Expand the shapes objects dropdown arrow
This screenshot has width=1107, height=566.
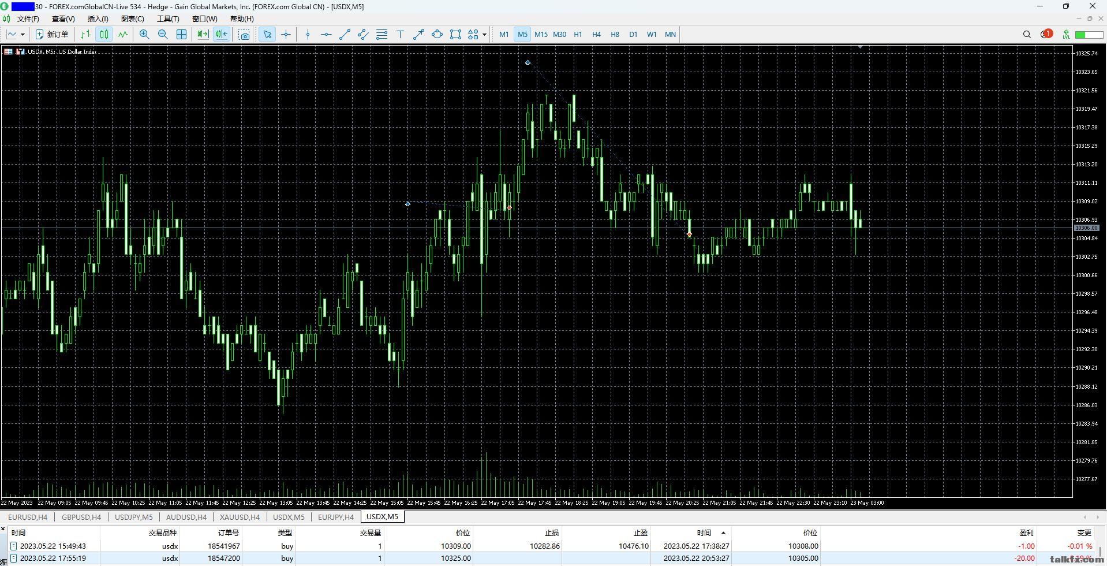(484, 35)
